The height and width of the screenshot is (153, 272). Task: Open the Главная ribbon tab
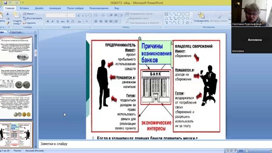click(10, 8)
